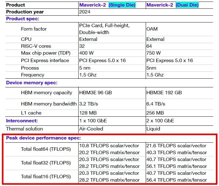The image size is (219, 186).
Task: Select the Total float64 (TFLOPS) row label
Action: pos(46,149)
